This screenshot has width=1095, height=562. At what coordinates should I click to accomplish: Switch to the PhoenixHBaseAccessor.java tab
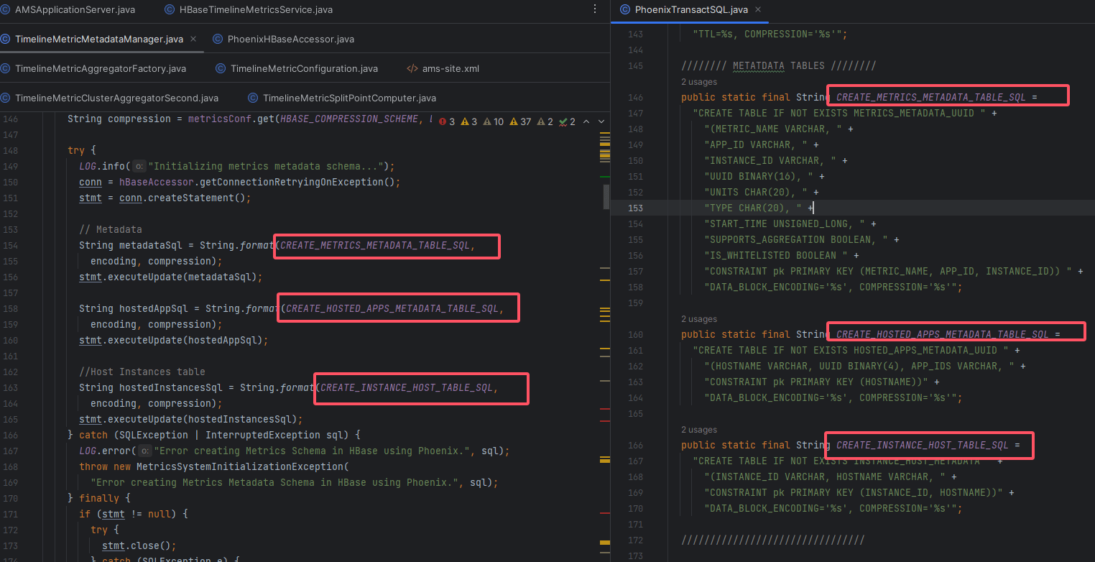283,39
